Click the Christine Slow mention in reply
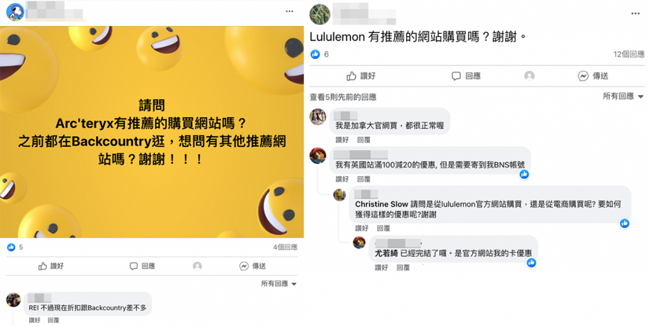 tap(381, 204)
